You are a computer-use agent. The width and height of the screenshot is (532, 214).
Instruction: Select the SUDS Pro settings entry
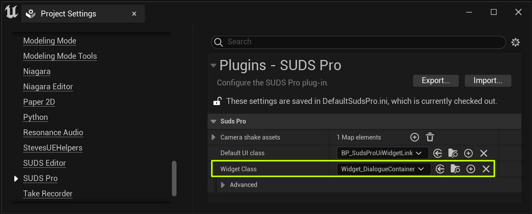(40, 178)
